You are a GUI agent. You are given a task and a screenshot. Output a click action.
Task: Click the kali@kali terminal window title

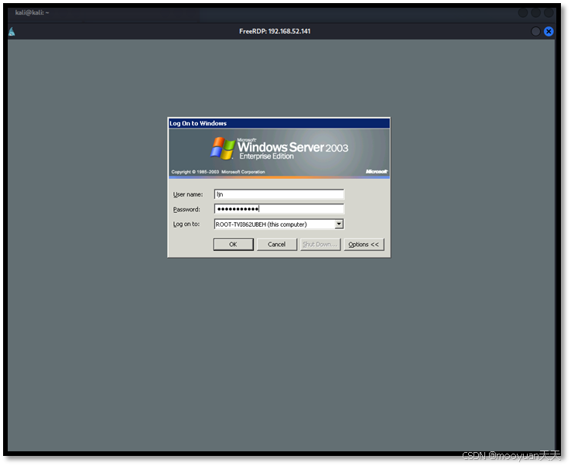[x=32, y=12]
